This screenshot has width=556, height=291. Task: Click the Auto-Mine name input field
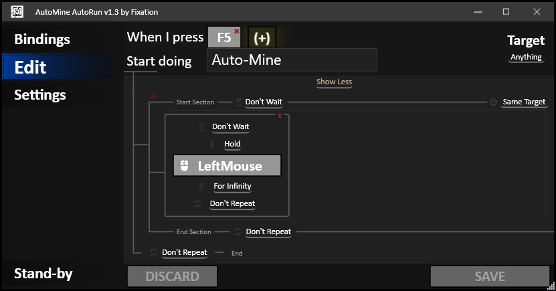tap(292, 60)
